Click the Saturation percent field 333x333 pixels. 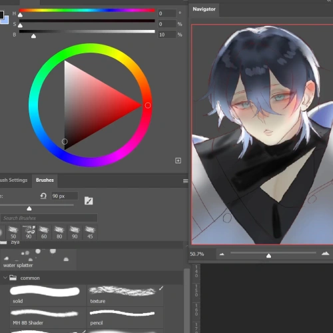tap(167, 24)
